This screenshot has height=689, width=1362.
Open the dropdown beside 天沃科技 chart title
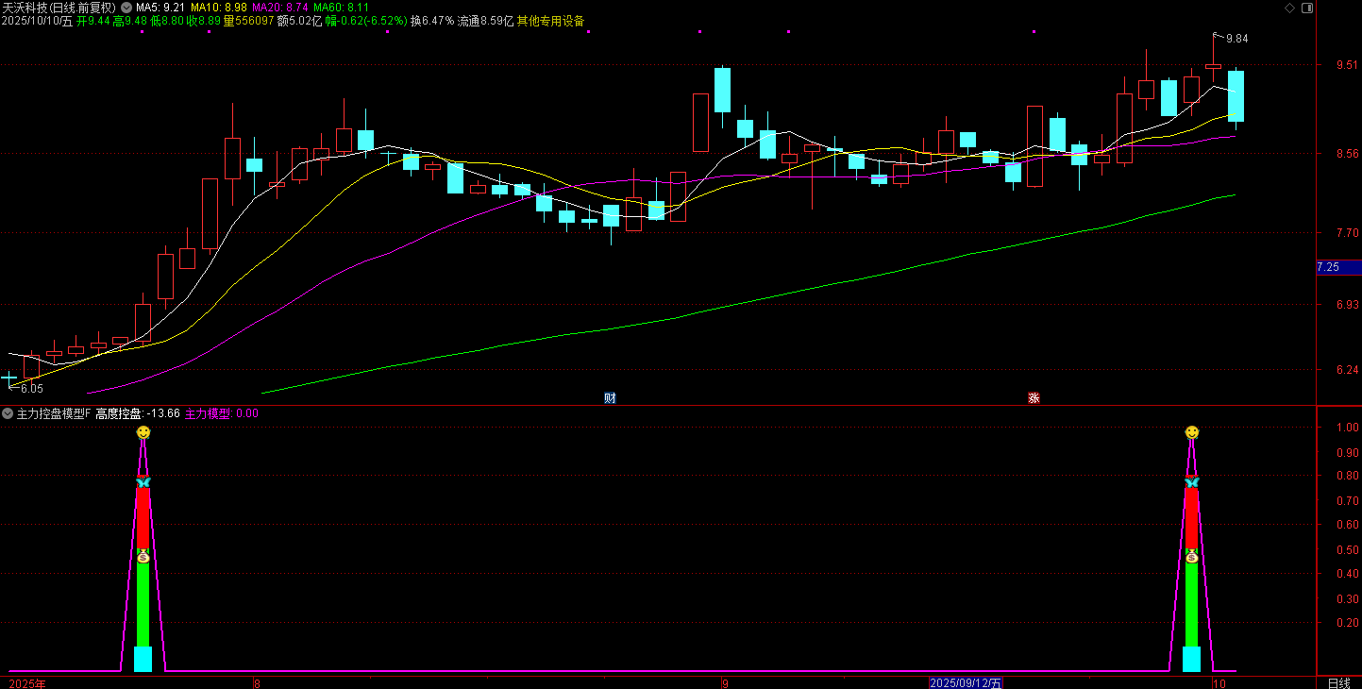click(126, 8)
